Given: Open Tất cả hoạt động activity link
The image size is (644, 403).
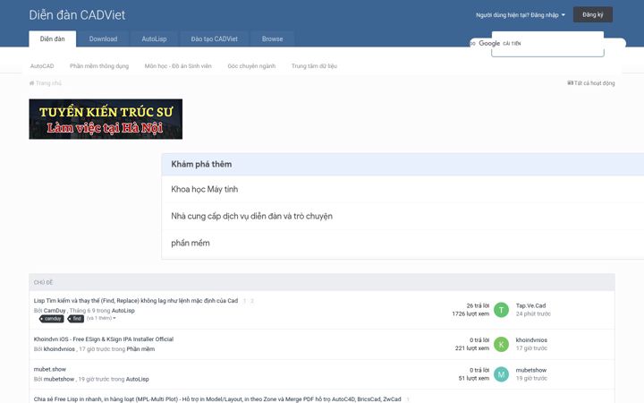Looking at the screenshot, I should click(x=591, y=83).
